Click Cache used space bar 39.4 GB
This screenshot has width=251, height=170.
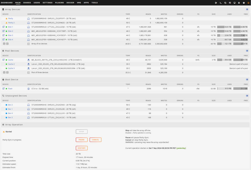224,60
